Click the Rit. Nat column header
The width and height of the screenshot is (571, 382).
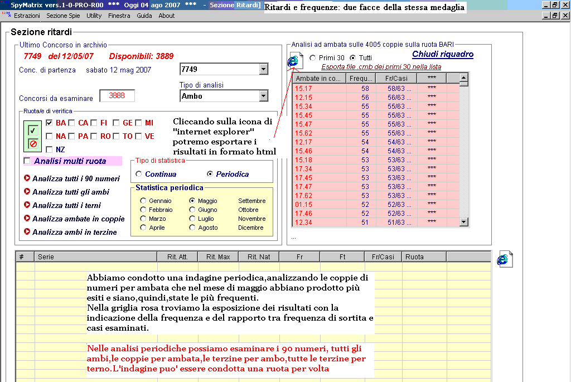click(259, 257)
